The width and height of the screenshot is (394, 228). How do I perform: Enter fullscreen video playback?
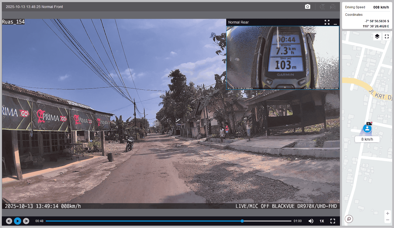(x=333, y=221)
